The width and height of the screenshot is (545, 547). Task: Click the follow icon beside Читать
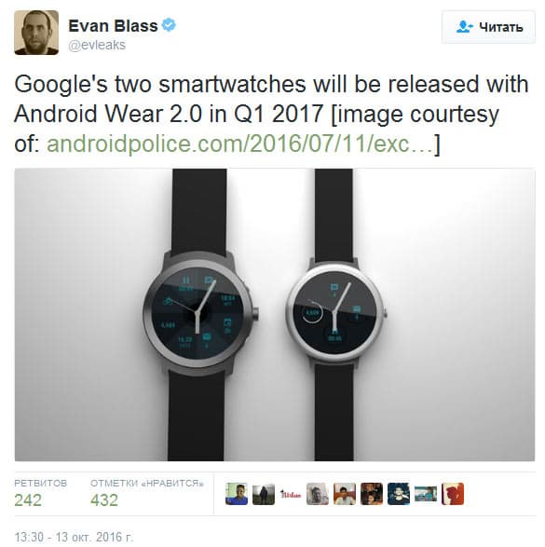(464, 27)
